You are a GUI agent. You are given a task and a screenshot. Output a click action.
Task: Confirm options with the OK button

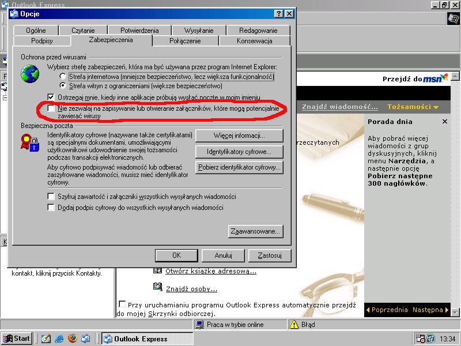point(176,255)
